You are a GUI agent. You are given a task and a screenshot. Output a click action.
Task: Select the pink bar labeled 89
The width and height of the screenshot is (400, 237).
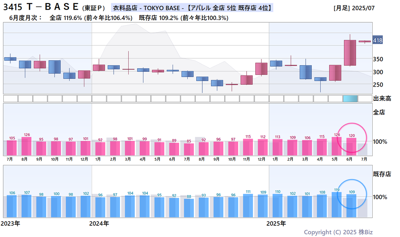click(174, 149)
